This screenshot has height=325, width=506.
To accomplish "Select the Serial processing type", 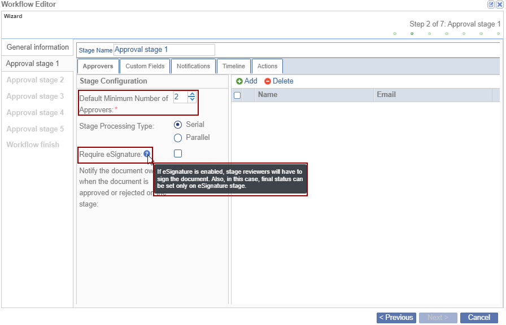I will [x=178, y=125].
